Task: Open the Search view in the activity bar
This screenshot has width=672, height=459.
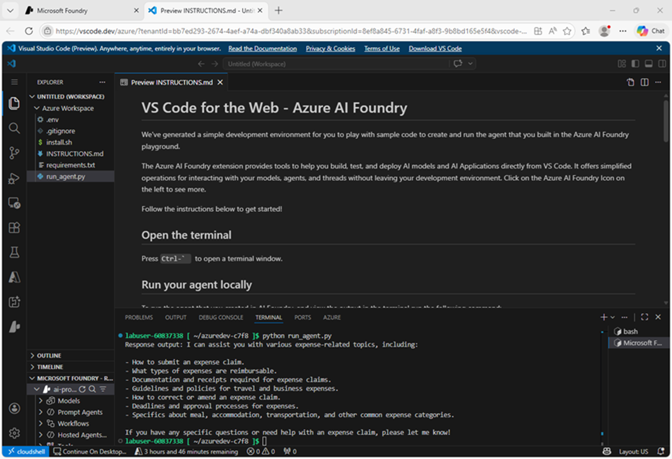Action: coord(15,128)
